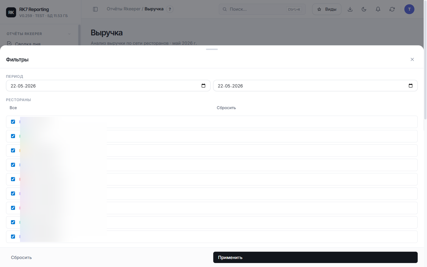Screen dimensions: 427x267
Task: Click the download export icon in header
Action: (350, 9)
